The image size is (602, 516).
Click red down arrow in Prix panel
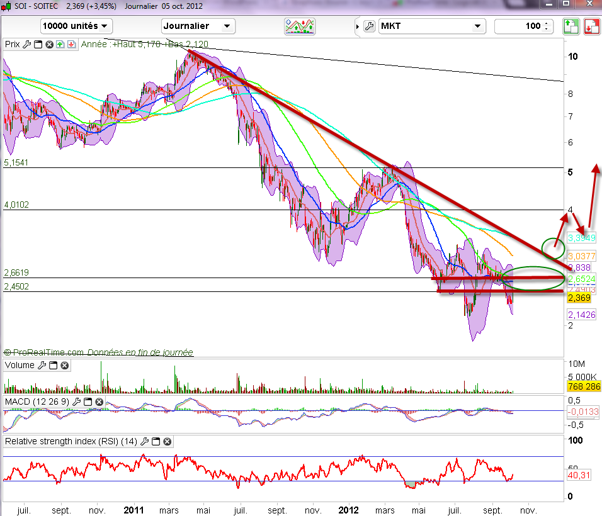tap(71, 45)
